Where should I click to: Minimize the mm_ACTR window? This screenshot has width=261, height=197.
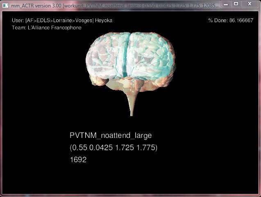[x=227, y=4]
